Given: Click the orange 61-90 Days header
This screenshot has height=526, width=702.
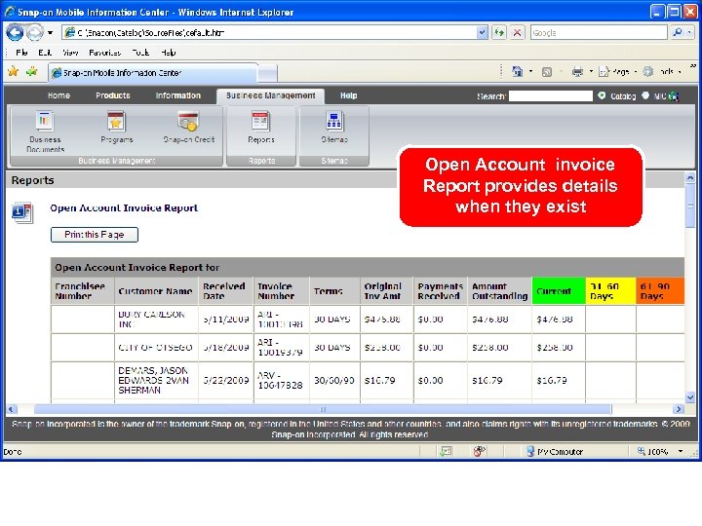Looking at the screenshot, I should coord(660,291).
